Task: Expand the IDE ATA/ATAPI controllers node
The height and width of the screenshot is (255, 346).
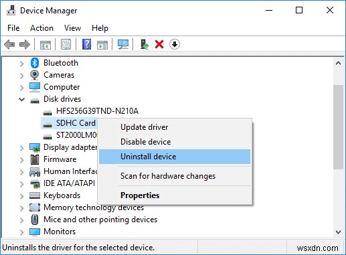Action: point(21,184)
